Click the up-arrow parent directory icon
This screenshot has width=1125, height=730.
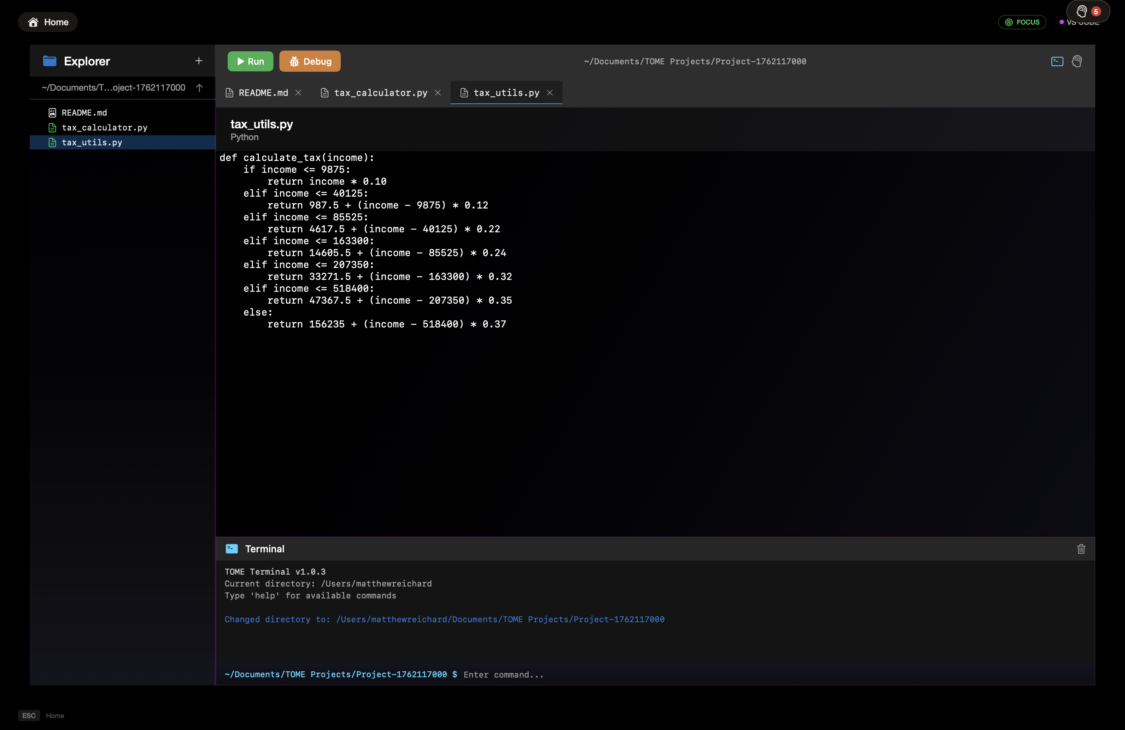tap(199, 88)
